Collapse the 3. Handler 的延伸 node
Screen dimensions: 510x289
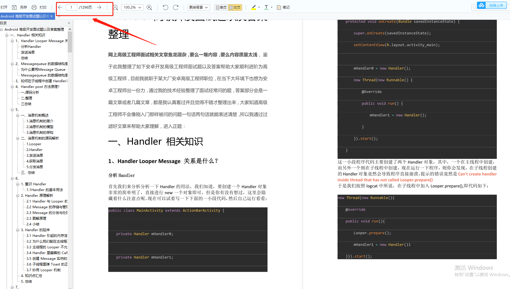18,230
